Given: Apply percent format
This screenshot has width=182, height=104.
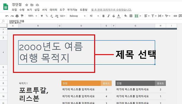Looking at the screenshot, I should coord(47,16).
